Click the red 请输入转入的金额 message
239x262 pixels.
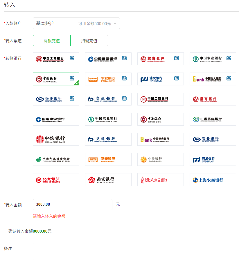coord(49,216)
